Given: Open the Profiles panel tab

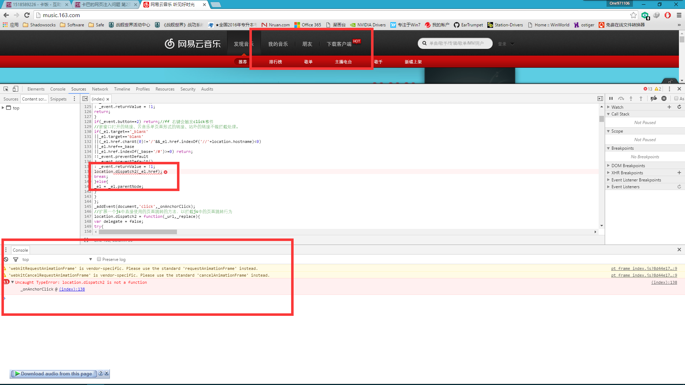Looking at the screenshot, I should [x=143, y=89].
